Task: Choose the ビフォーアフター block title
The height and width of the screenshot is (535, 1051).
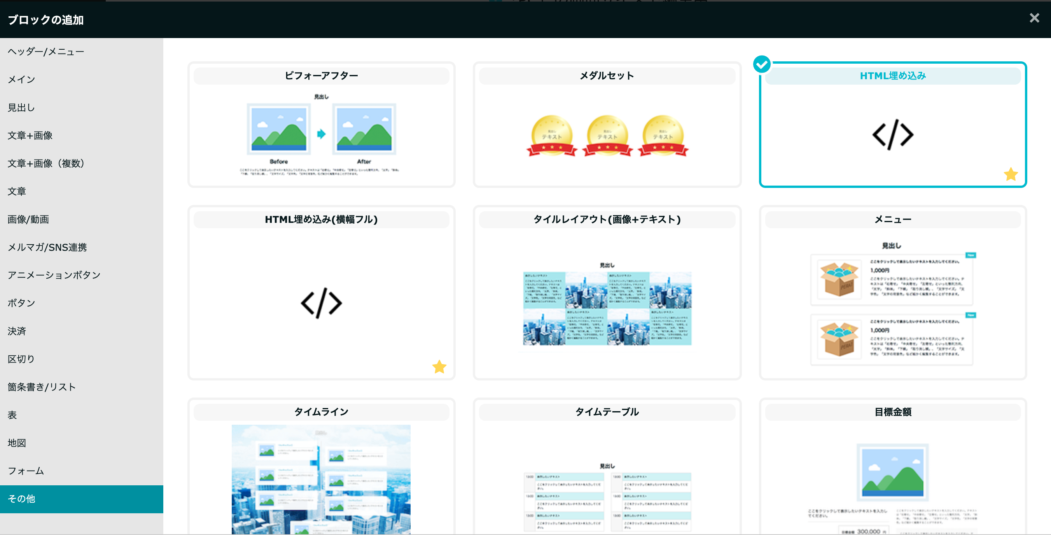Action: tap(321, 76)
